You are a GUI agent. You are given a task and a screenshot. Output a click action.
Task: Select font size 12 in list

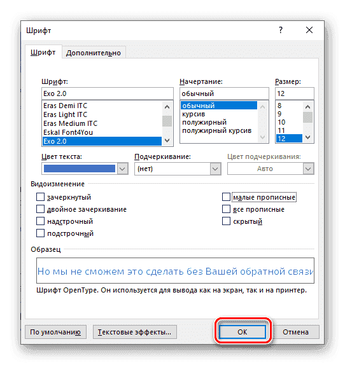point(289,139)
